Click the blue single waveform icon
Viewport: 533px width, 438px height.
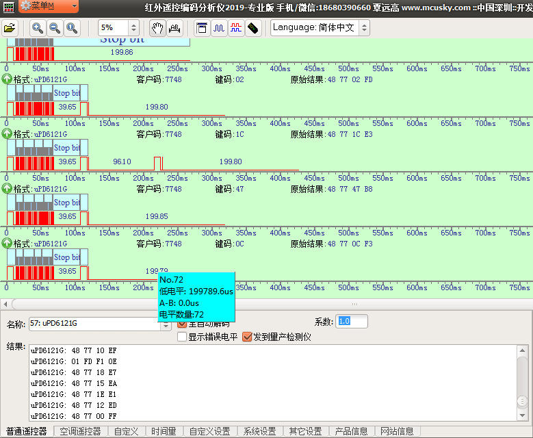coord(219,28)
